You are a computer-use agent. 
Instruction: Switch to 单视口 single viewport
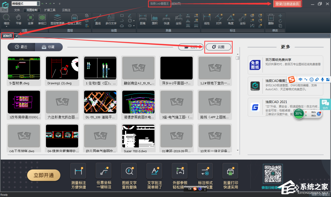click(x=42, y=19)
